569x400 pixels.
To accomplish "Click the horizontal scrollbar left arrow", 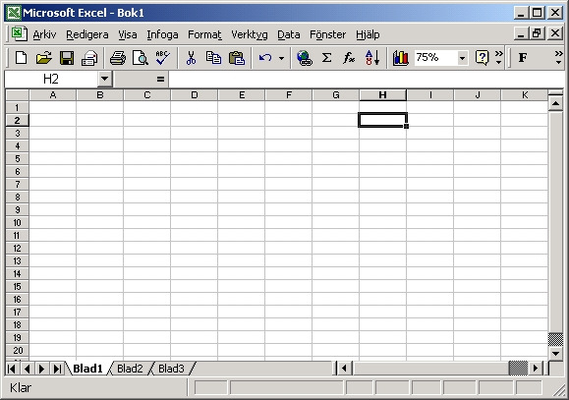I will [x=344, y=369].
